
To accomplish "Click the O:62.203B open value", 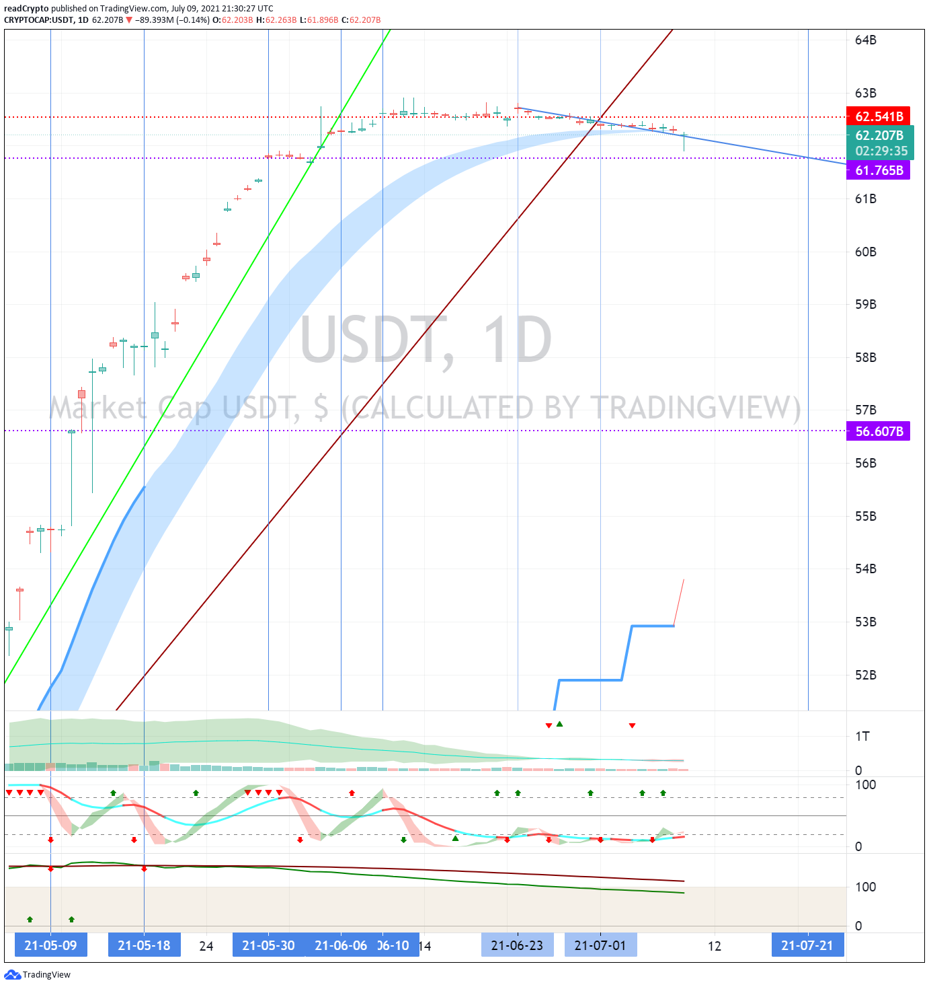I will (233, 20).
